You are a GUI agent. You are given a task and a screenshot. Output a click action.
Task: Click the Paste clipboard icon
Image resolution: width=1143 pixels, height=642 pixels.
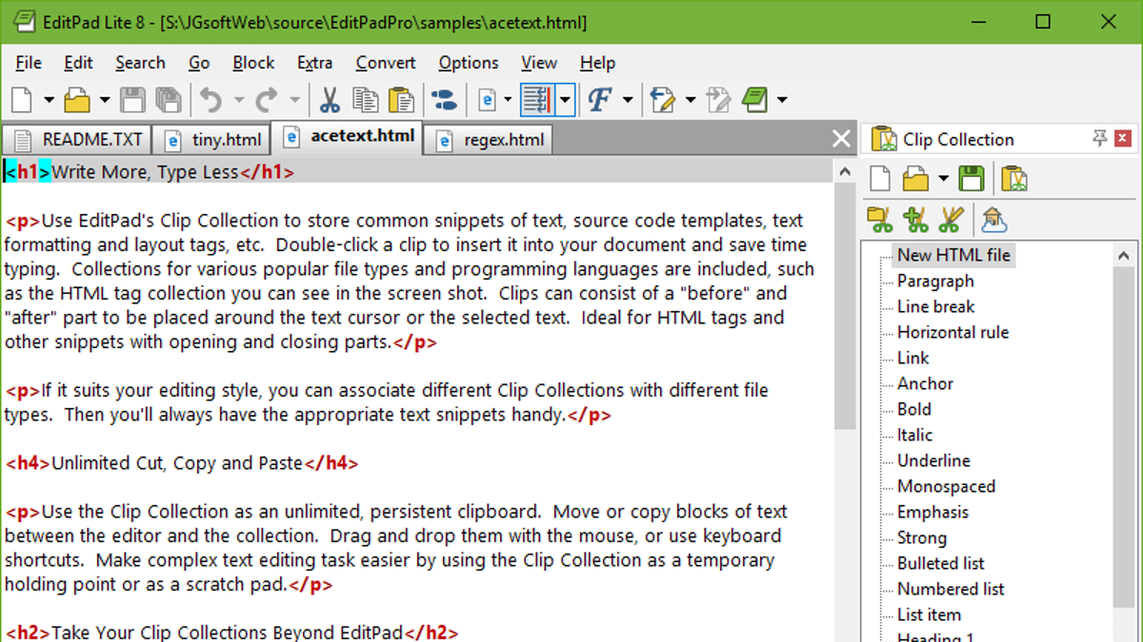(x=401, y=100)
